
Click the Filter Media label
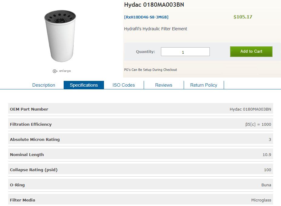pos(22,200)
